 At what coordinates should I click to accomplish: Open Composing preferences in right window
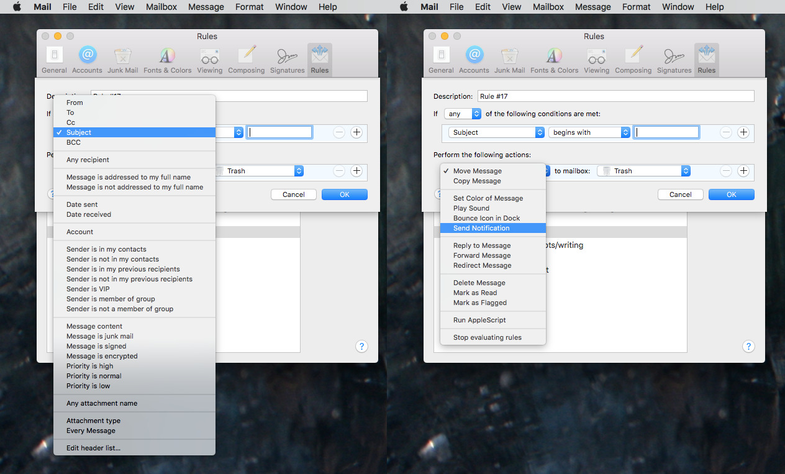pos(633,60)
